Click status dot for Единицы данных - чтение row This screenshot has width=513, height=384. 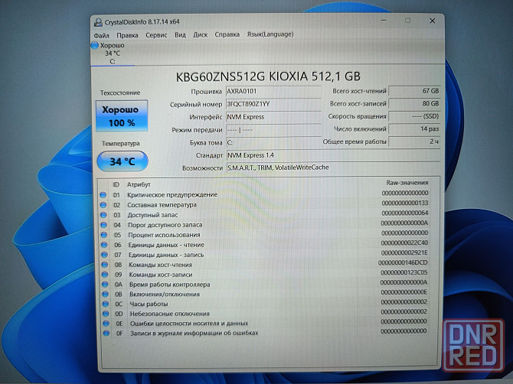pos(104,245)
